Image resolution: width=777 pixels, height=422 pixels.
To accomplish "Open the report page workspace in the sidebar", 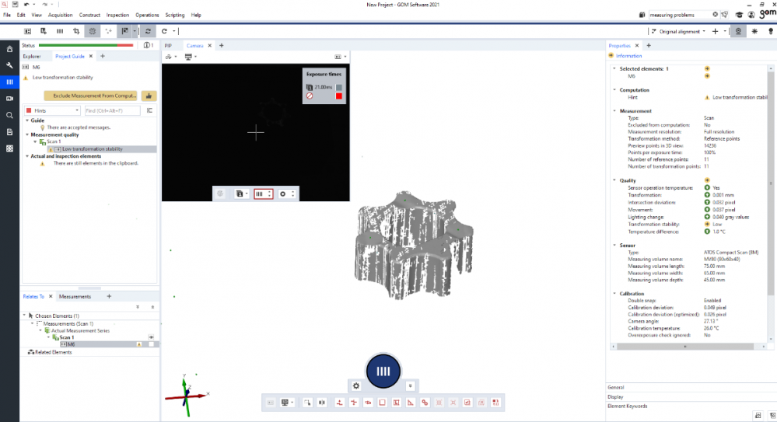I will (9, 132).
